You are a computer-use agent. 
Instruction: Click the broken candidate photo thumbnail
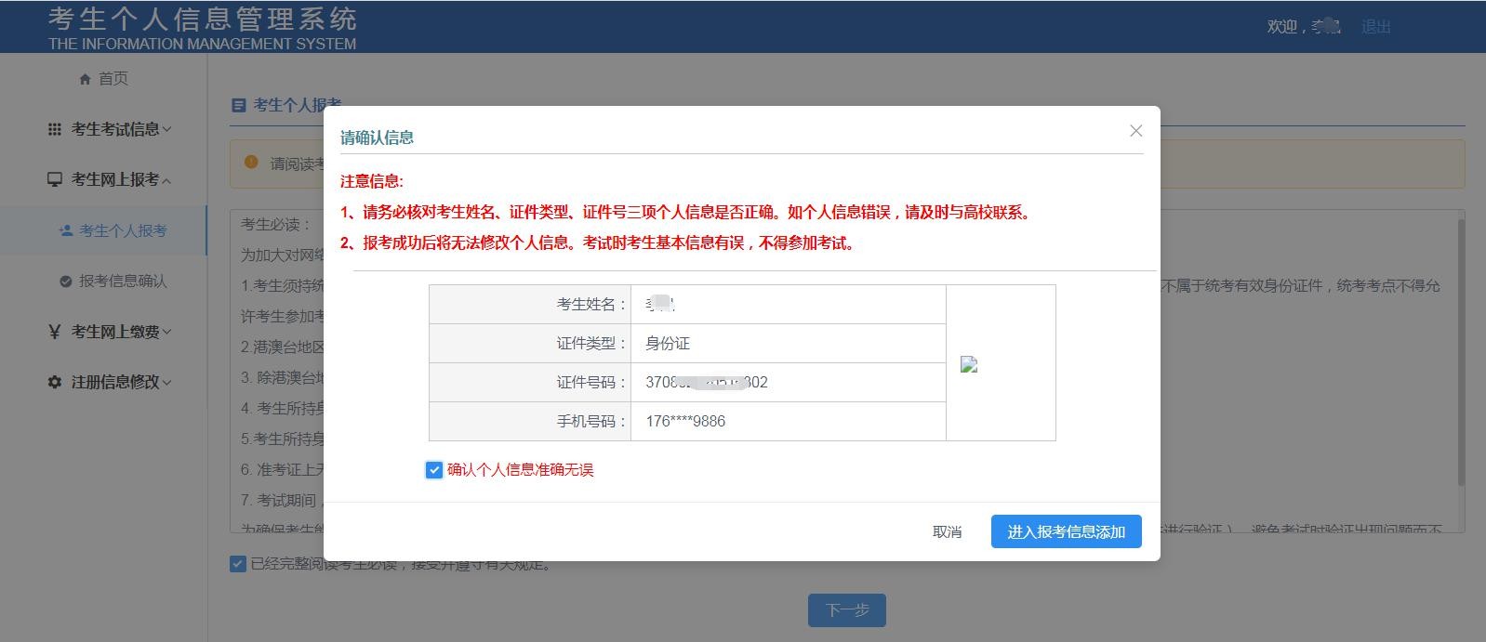(x=969, y=364)
